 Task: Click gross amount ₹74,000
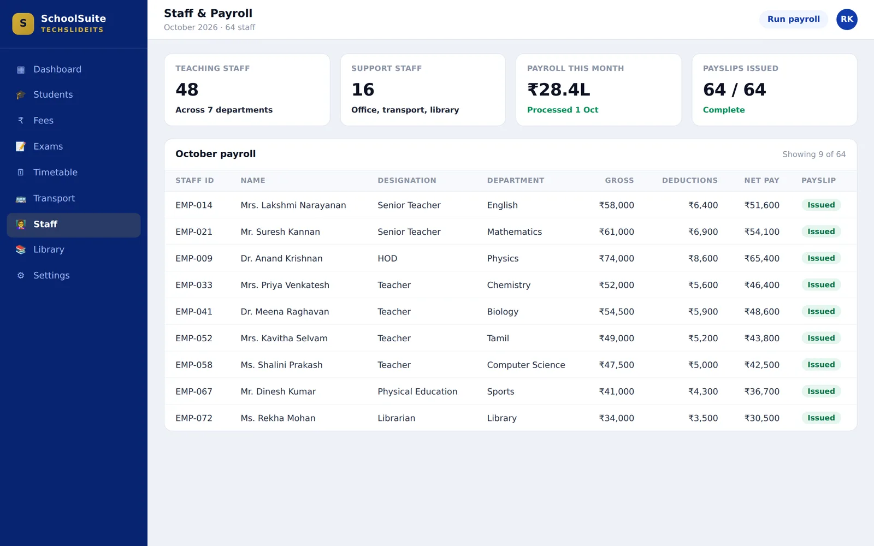coord(616,258)
